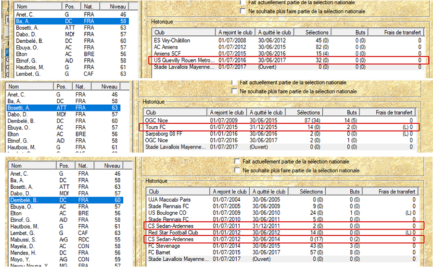Select the highlighted Ba, A. player row
The width and height of the screenshot is (433, 267).
click(72, 21)
